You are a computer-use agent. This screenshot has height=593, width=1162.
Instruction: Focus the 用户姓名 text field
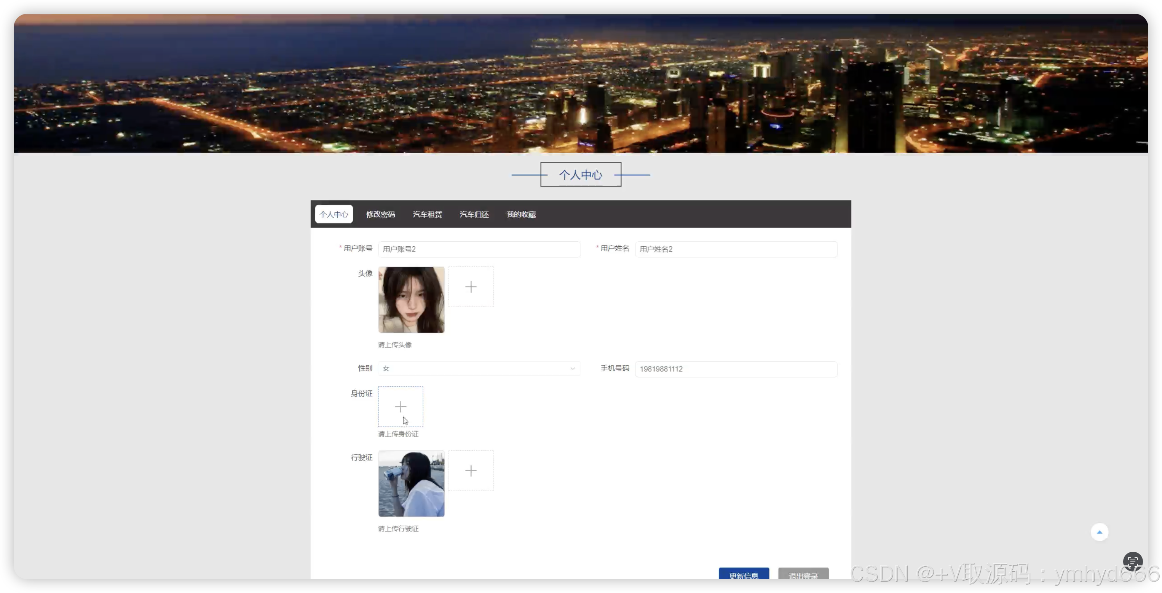pos(736,249)
